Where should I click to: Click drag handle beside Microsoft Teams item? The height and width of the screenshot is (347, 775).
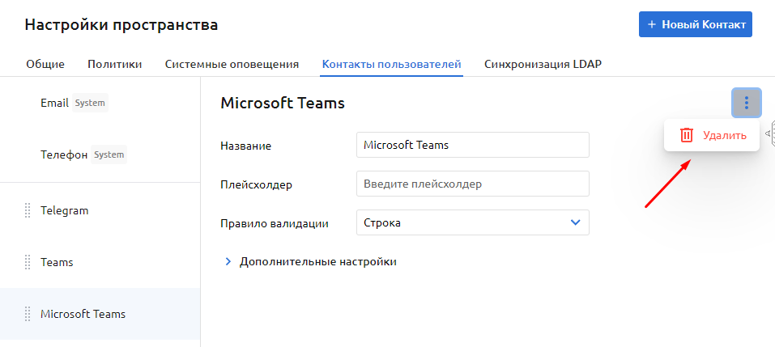coord(28,315)
